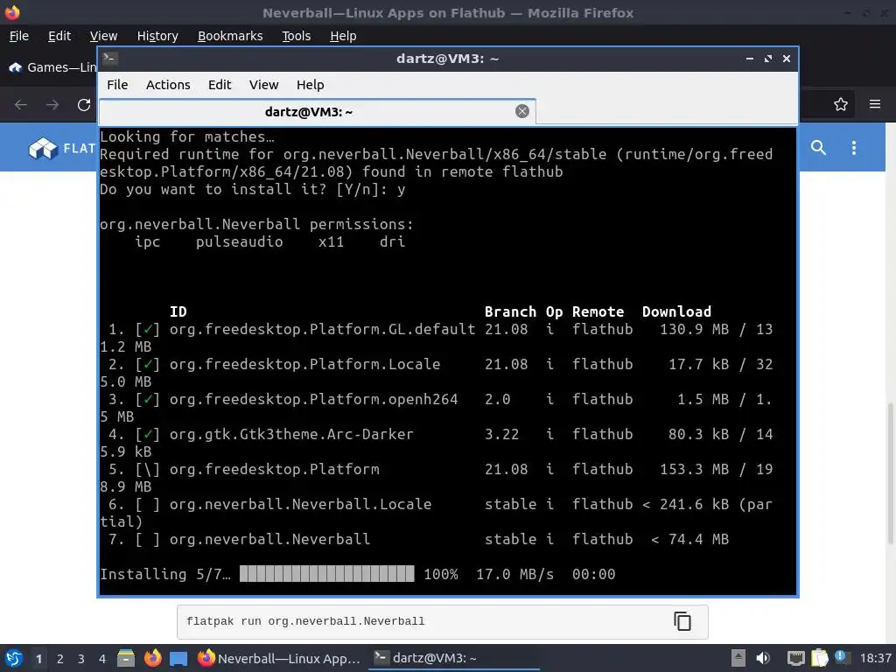896x672 pixels.
Task: Open Firefox Bookmarks menu
Action: (230, 36)
